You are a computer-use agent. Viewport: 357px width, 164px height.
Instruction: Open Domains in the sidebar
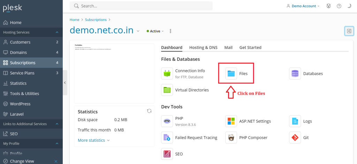(x=31, y=52)
